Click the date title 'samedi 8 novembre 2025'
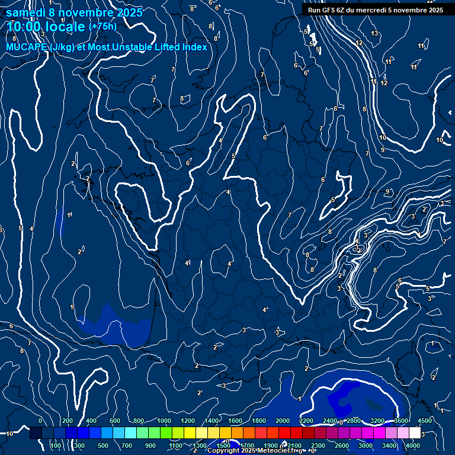The image size is (455, 455). click(x=74, y=13)
